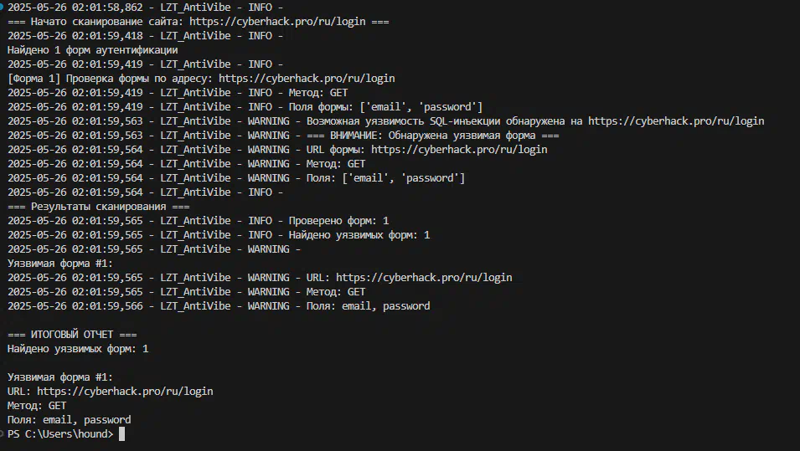Screen dimensions: 800x451
Task: Click the '=== ИТОГОВЫЙ ОТЧЕТ ===' heading
Action: (x=72, y=335)
